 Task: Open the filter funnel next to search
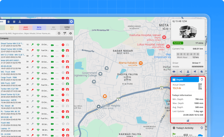pos(65,33)
